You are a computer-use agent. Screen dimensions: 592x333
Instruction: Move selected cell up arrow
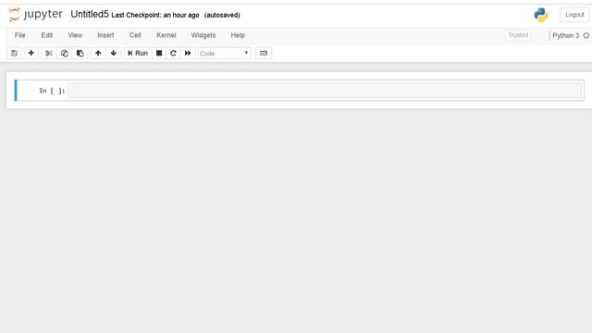pyautogui.click(x=98, y=54)
